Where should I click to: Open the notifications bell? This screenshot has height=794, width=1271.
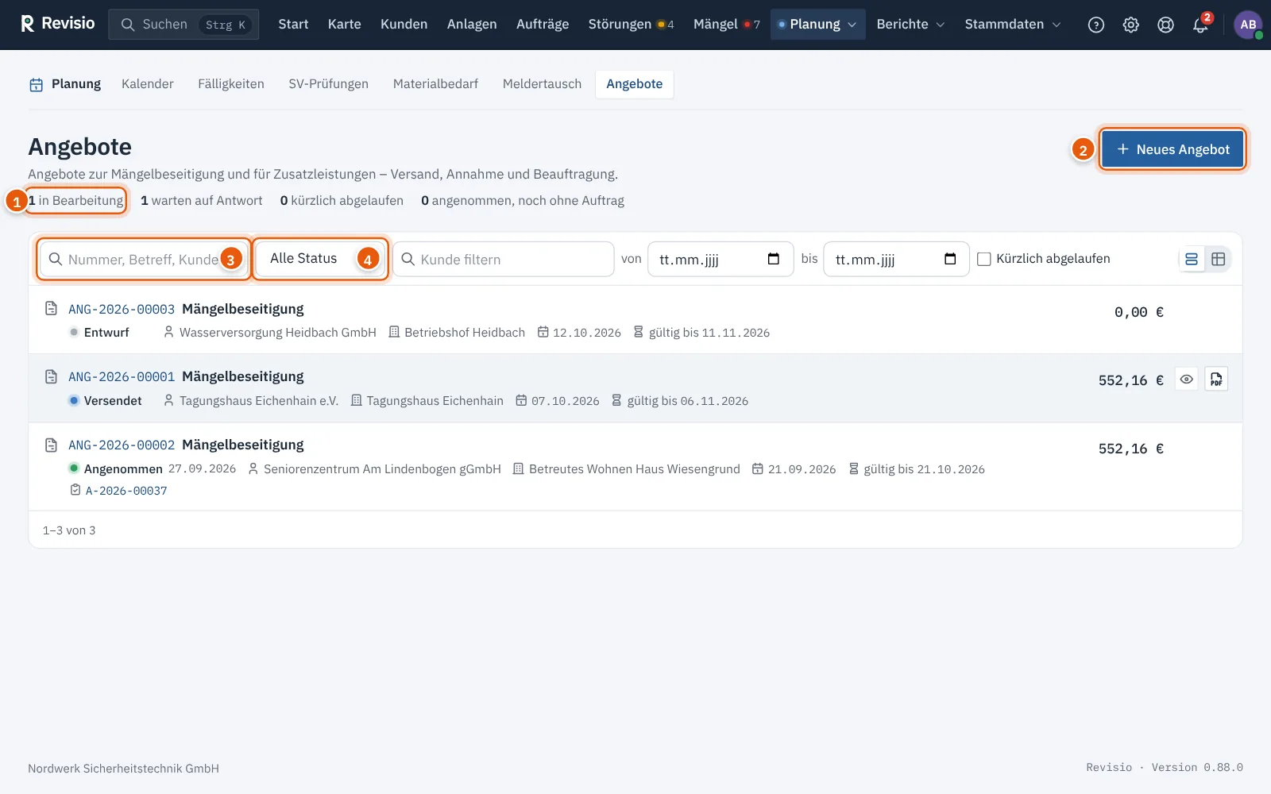point(1200,25)
